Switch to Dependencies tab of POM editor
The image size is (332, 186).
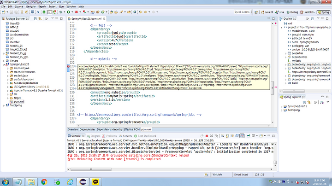pyautogui.click(x=87, y=129)
